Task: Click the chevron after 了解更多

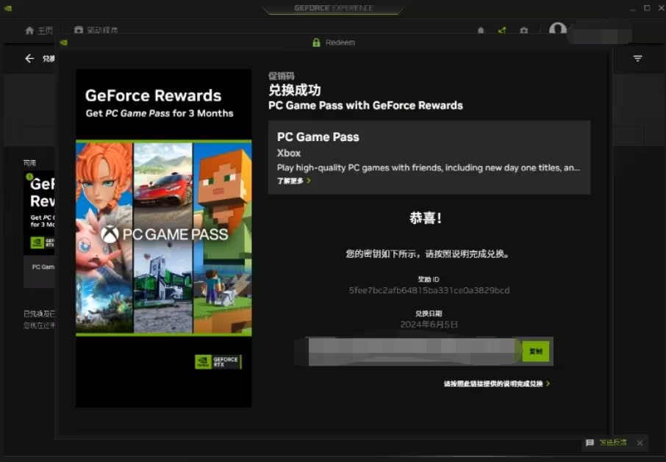Action: (309, 181)
